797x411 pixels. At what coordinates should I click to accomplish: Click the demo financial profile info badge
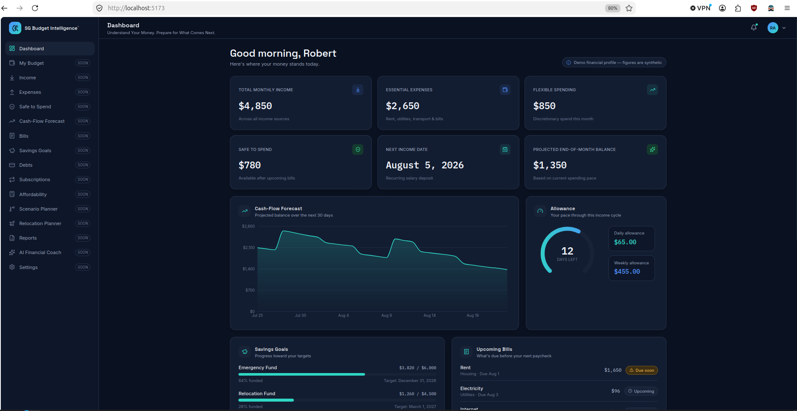pyautogui.click(x=614, y=63)
